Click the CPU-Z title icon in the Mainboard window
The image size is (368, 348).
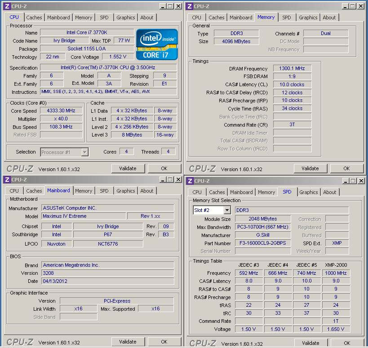7,180
